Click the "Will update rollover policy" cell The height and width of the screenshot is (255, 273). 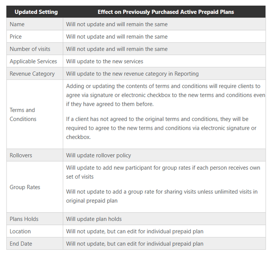click(99, 155)
